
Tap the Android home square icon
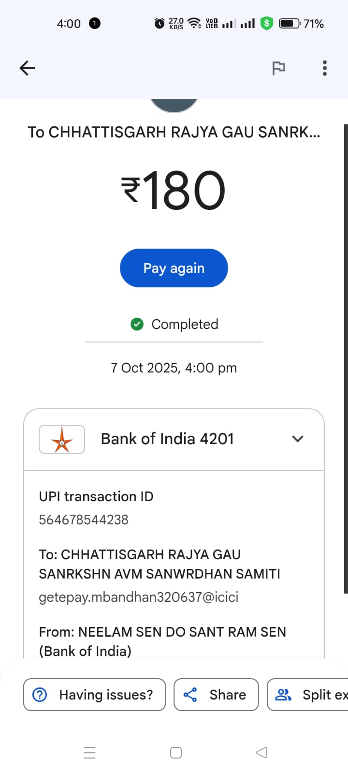[176, 753]
